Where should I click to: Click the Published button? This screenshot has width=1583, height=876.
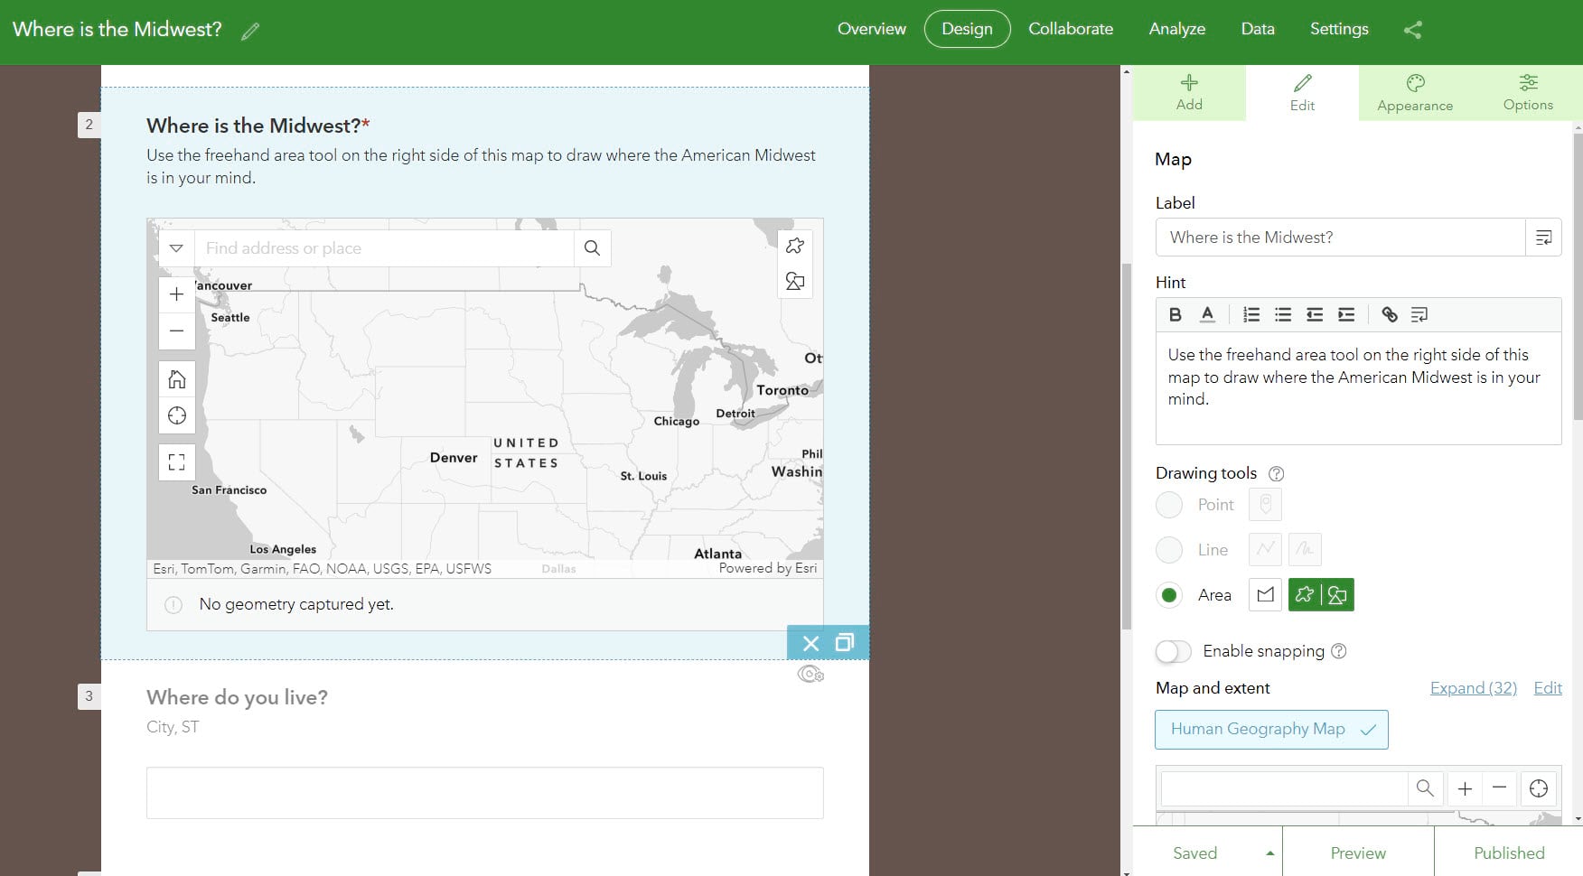1509,853
